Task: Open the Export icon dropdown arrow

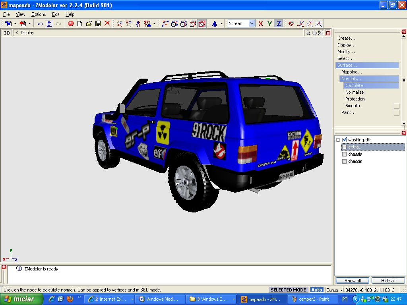Action: [29, 23]
